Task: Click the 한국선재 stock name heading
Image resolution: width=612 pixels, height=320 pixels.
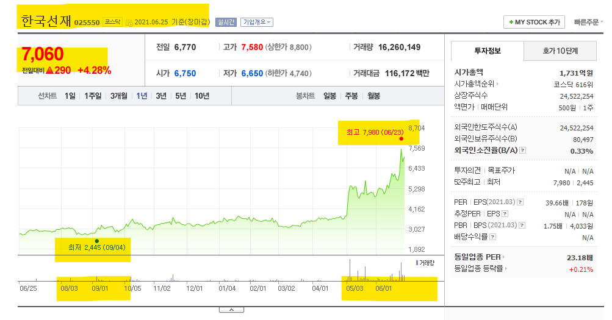Action: [x=46, y=21]
